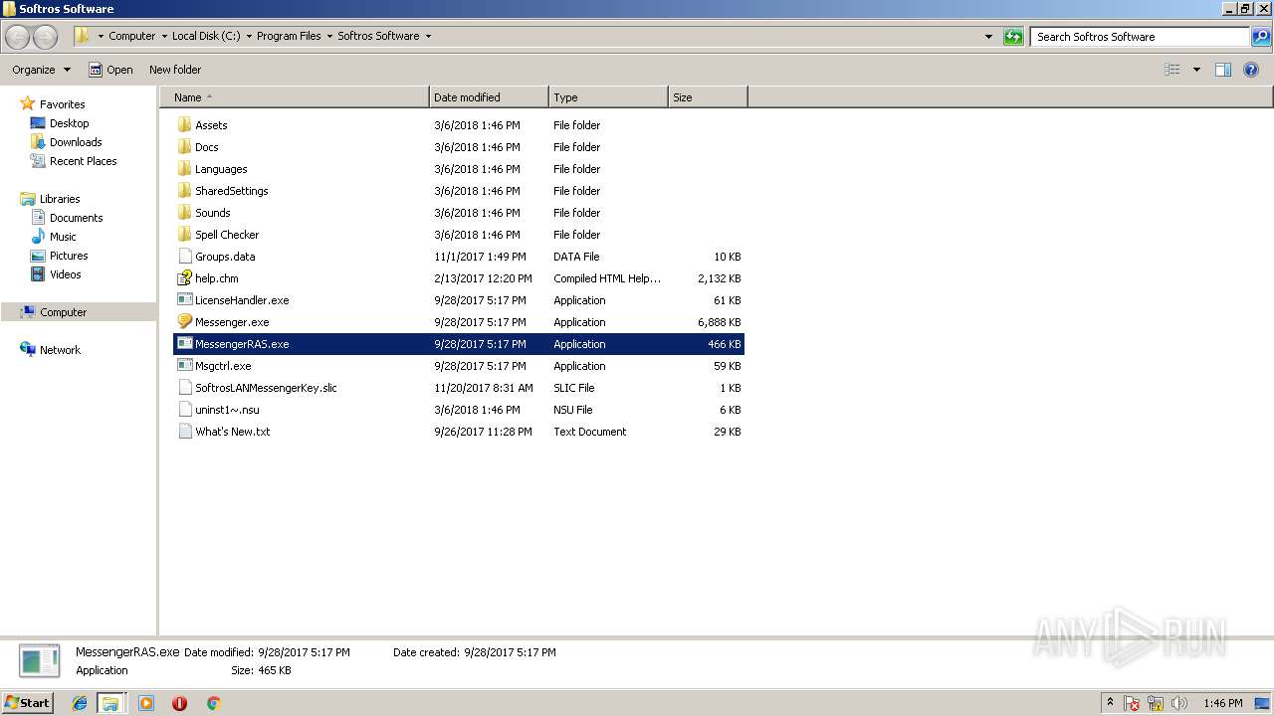The width and height of the screenshot is (1274, 716).
Task: Select the What's New.txt document icon
Action: pos(184,432)
